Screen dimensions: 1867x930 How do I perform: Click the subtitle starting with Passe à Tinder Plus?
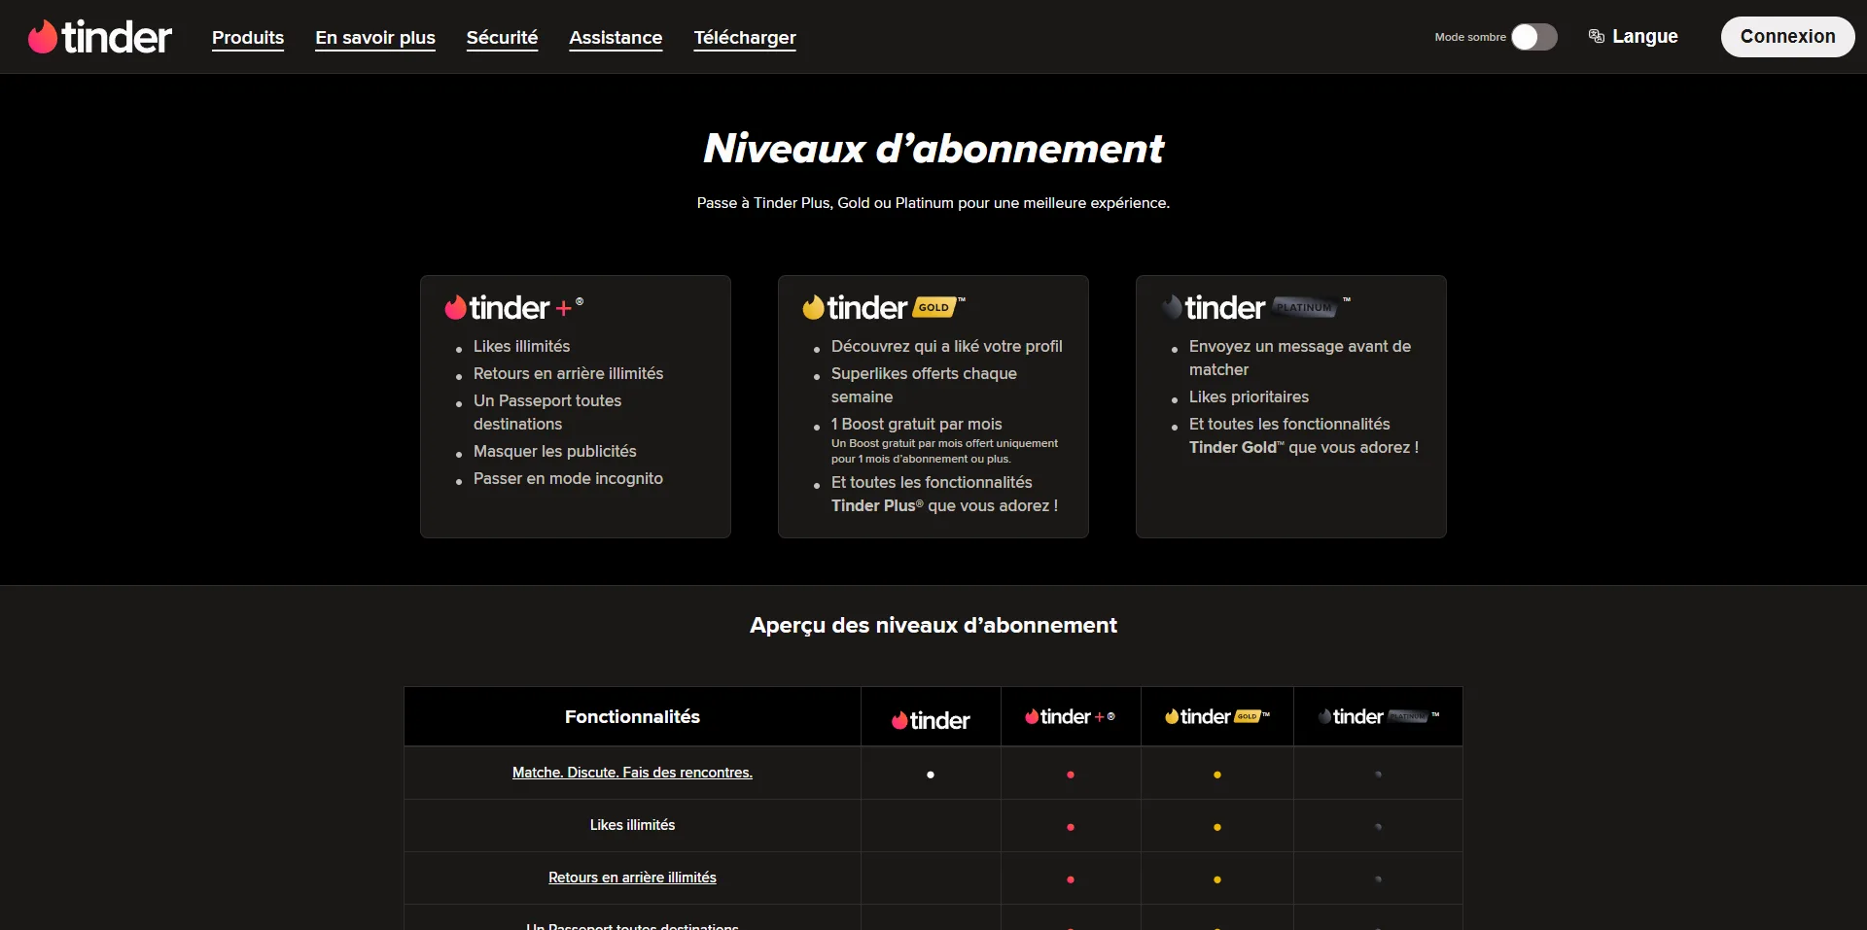pos(933,203)
